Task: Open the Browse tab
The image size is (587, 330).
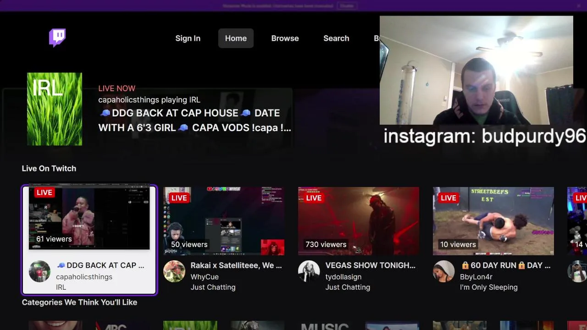Action: [285, 38]
